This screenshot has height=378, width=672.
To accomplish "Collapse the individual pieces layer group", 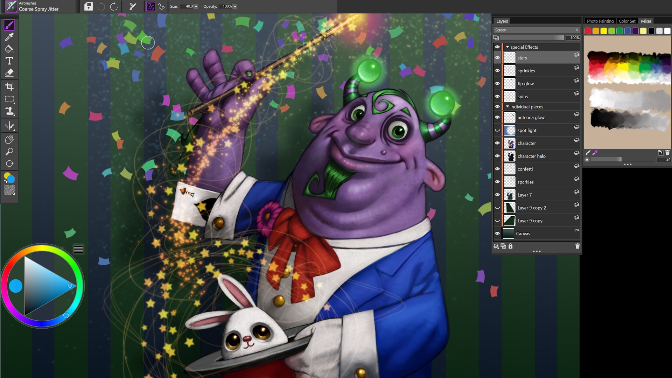I will pos(507,106).
